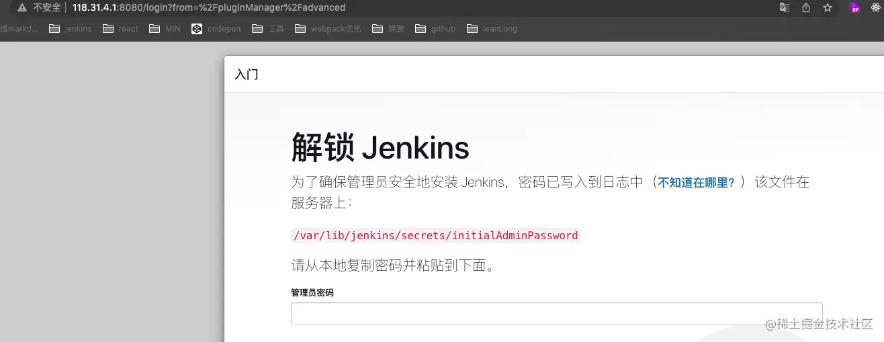
Task: Bookmark this page with the star icon
Action: coord(828,7)
